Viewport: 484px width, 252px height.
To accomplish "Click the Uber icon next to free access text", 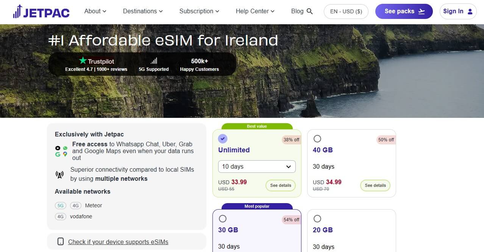I will coord(58,148).
